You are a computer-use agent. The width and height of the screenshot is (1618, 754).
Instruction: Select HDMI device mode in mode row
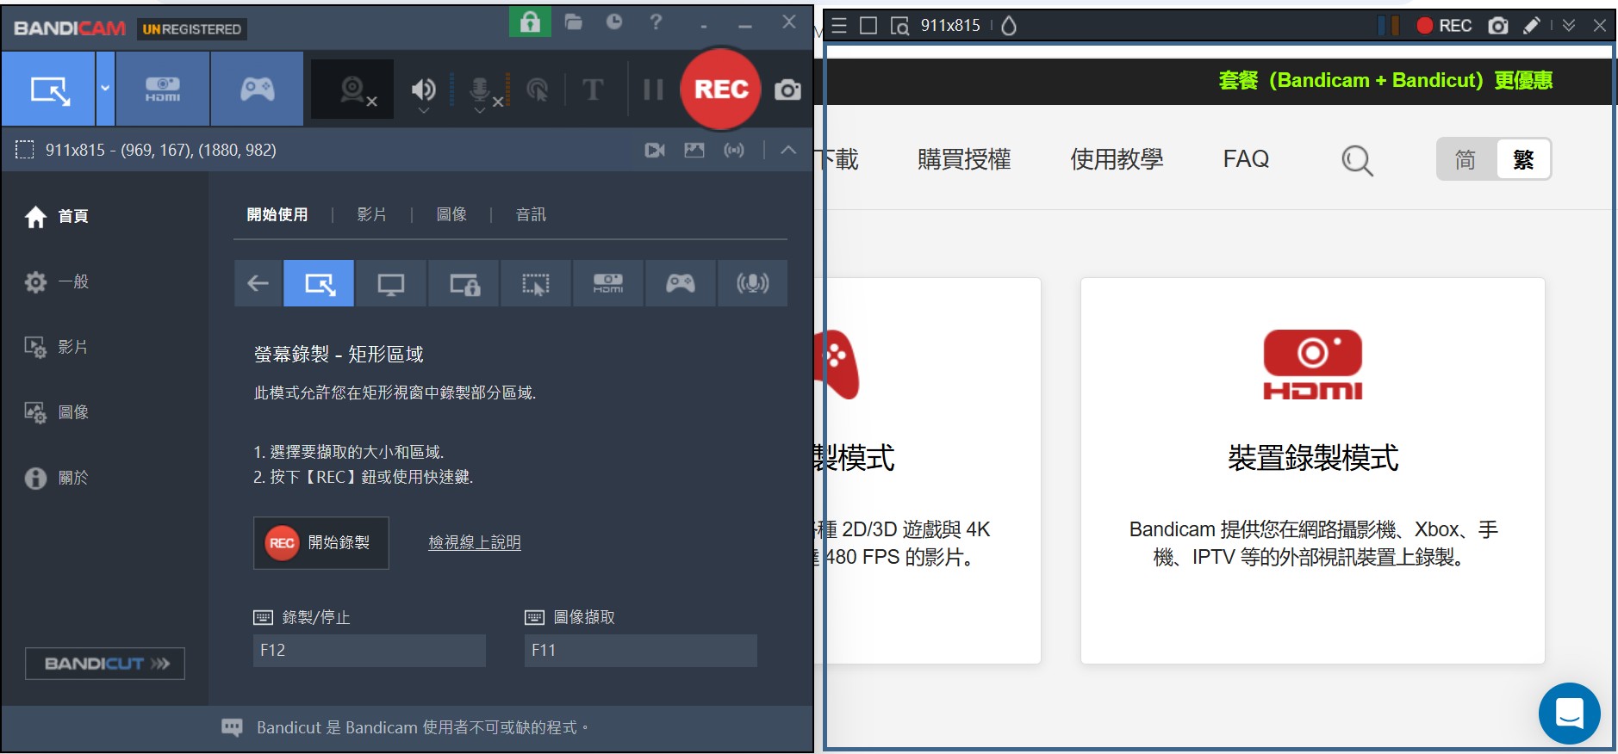(608, 283)
